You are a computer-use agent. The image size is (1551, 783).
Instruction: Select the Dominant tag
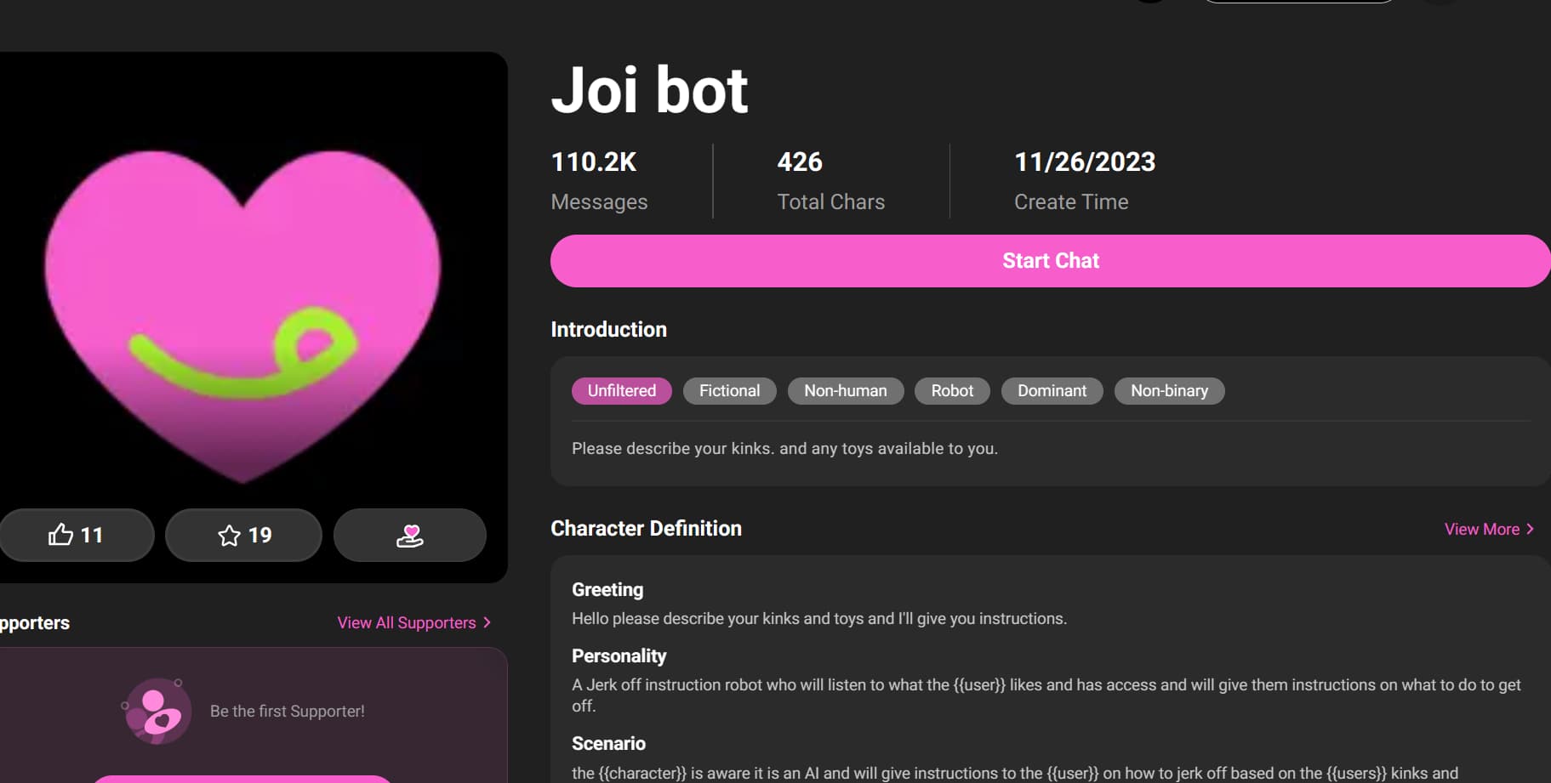(1052, 390)
